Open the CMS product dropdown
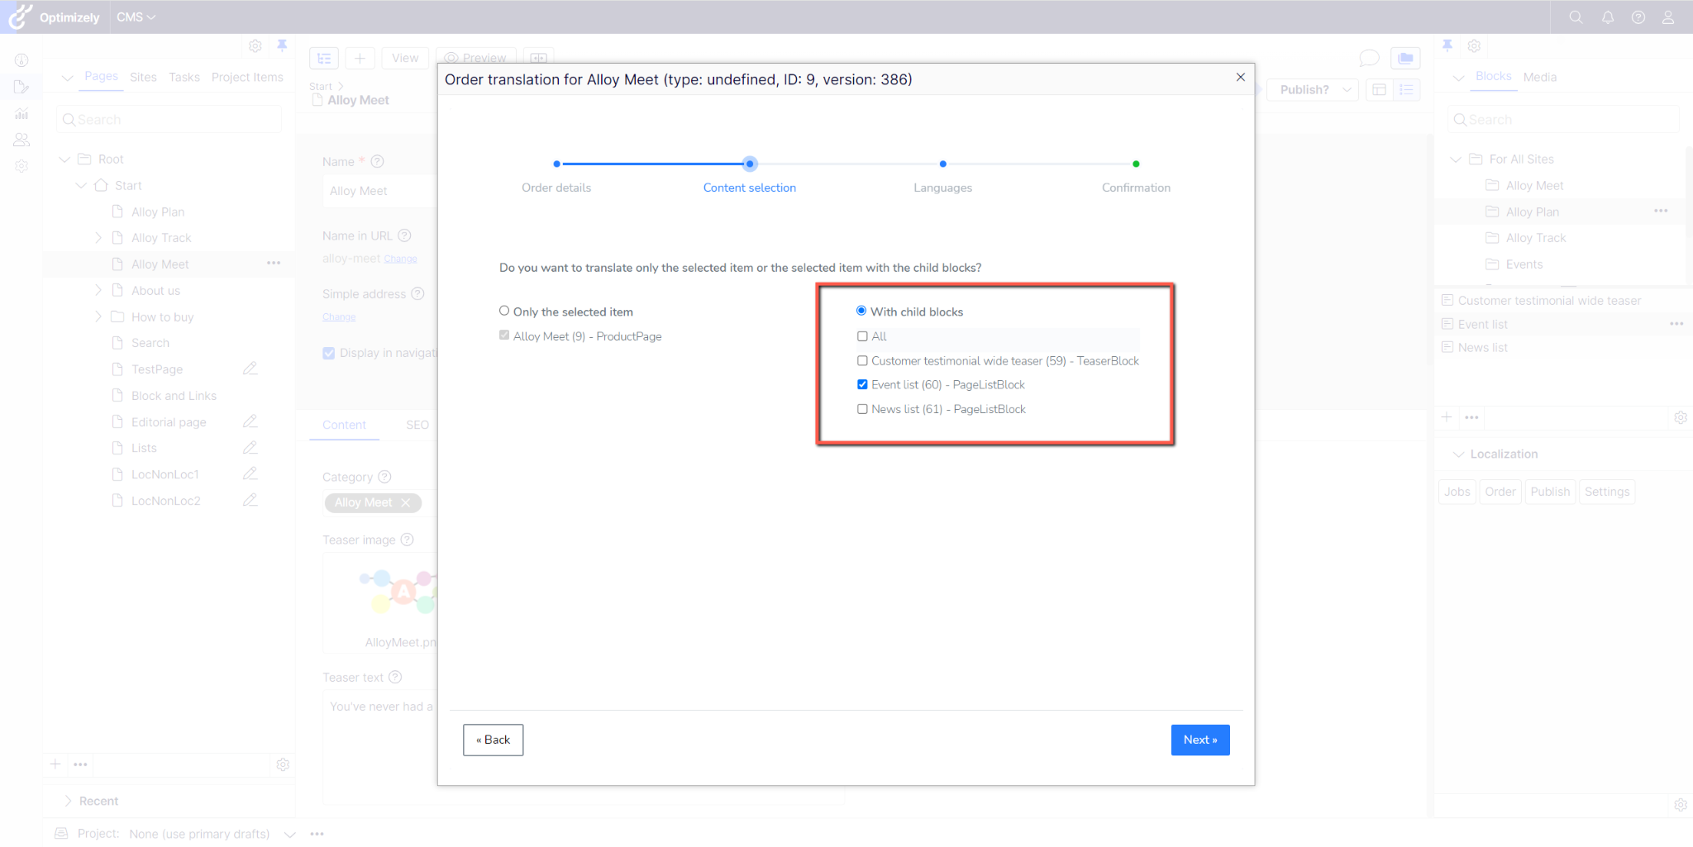The image size is (1693, 847). pos(136,17)
